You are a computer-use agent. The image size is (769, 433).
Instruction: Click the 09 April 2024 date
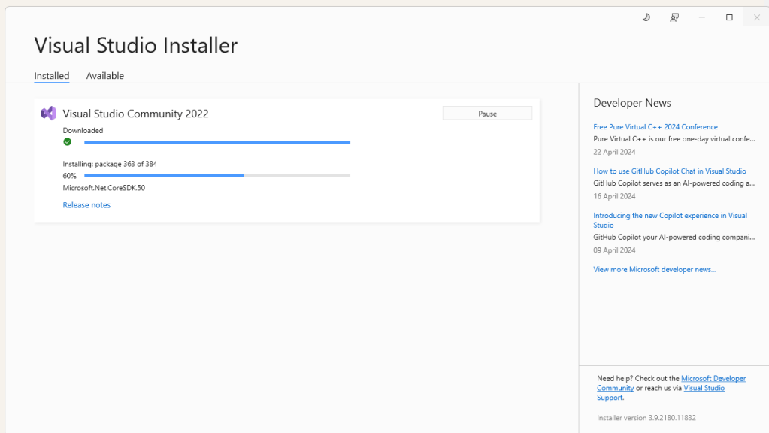click(614, 250)
